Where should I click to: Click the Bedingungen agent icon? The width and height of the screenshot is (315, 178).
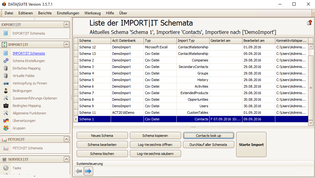tap(6, 91)
